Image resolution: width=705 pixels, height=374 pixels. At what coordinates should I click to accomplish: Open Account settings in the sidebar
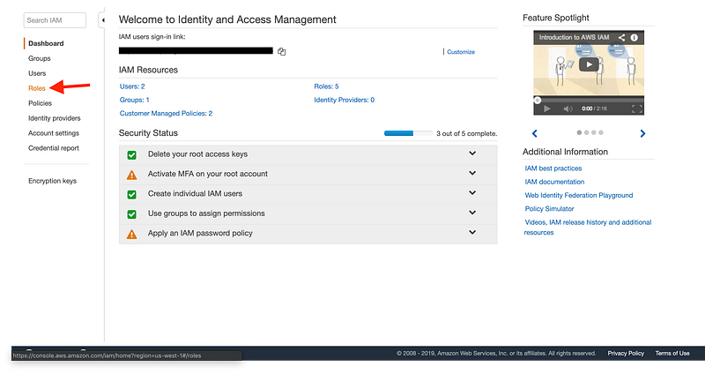tap(54, 133)
